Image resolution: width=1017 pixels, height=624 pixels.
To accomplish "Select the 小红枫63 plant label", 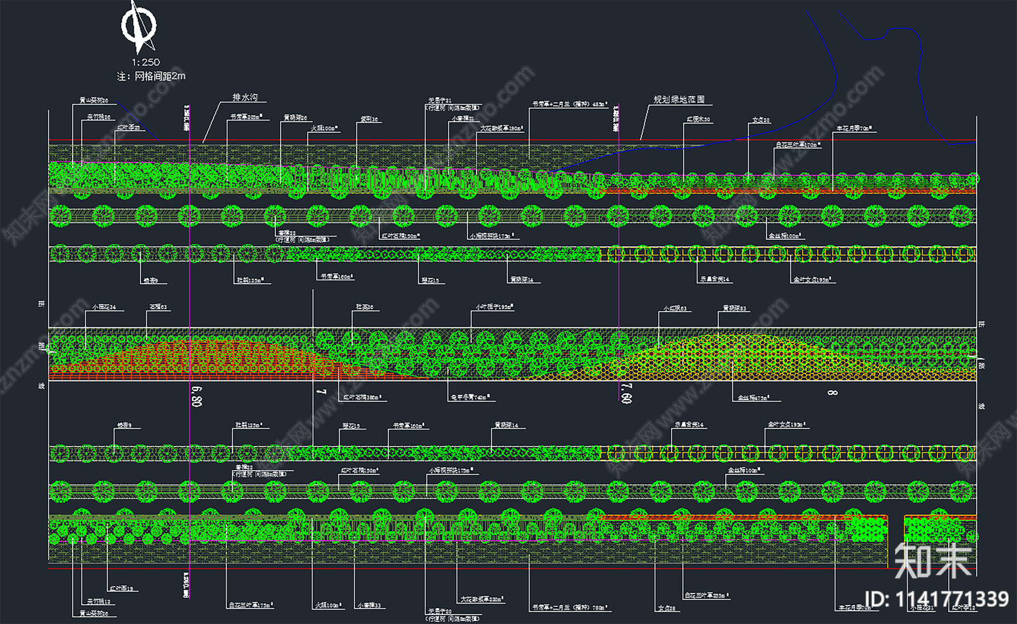I will [675, 309].
